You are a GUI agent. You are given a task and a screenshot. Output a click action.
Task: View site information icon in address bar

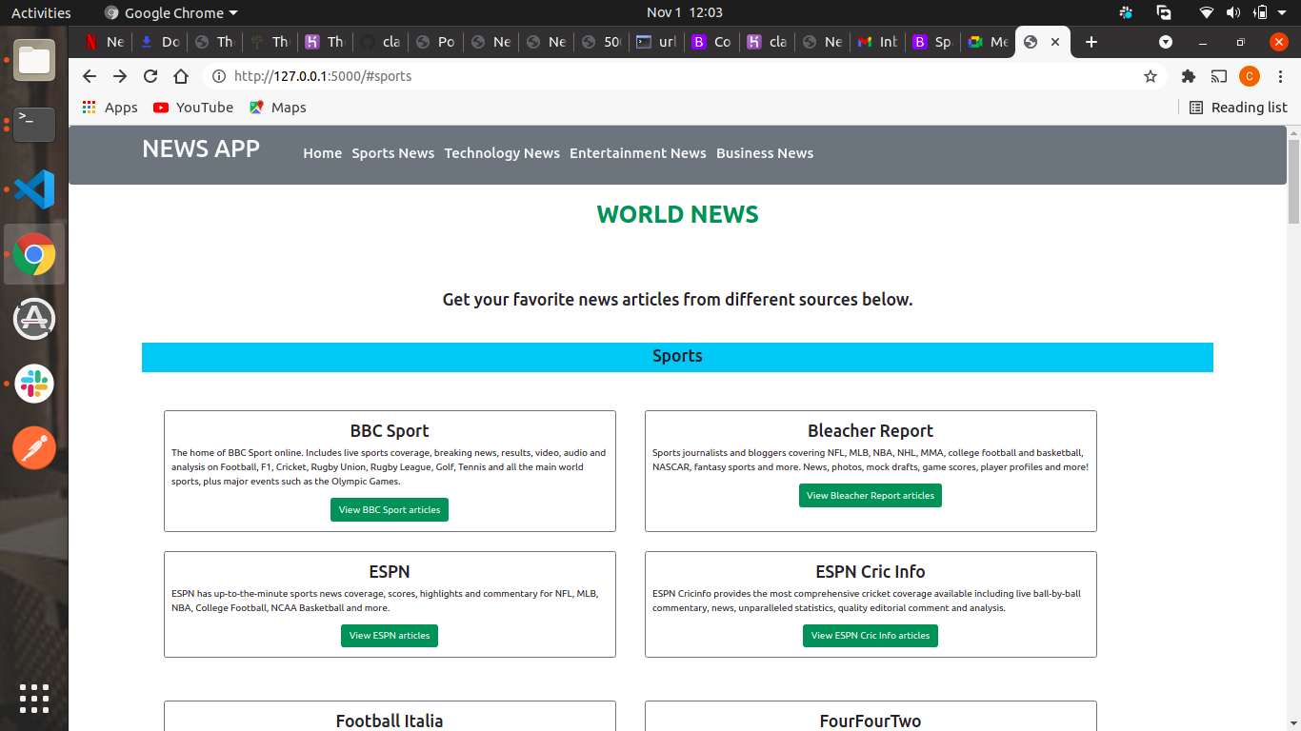[219, 76]
